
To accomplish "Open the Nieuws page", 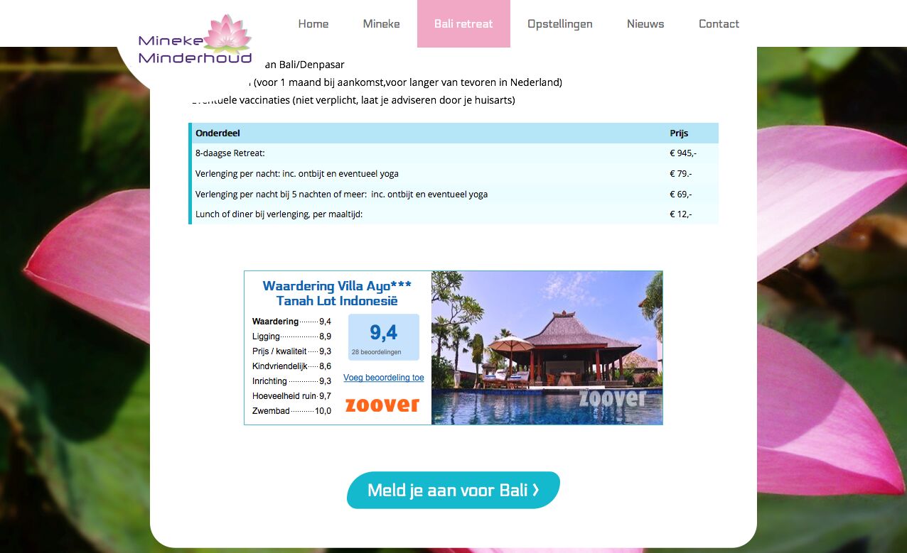I will point(645,24).
